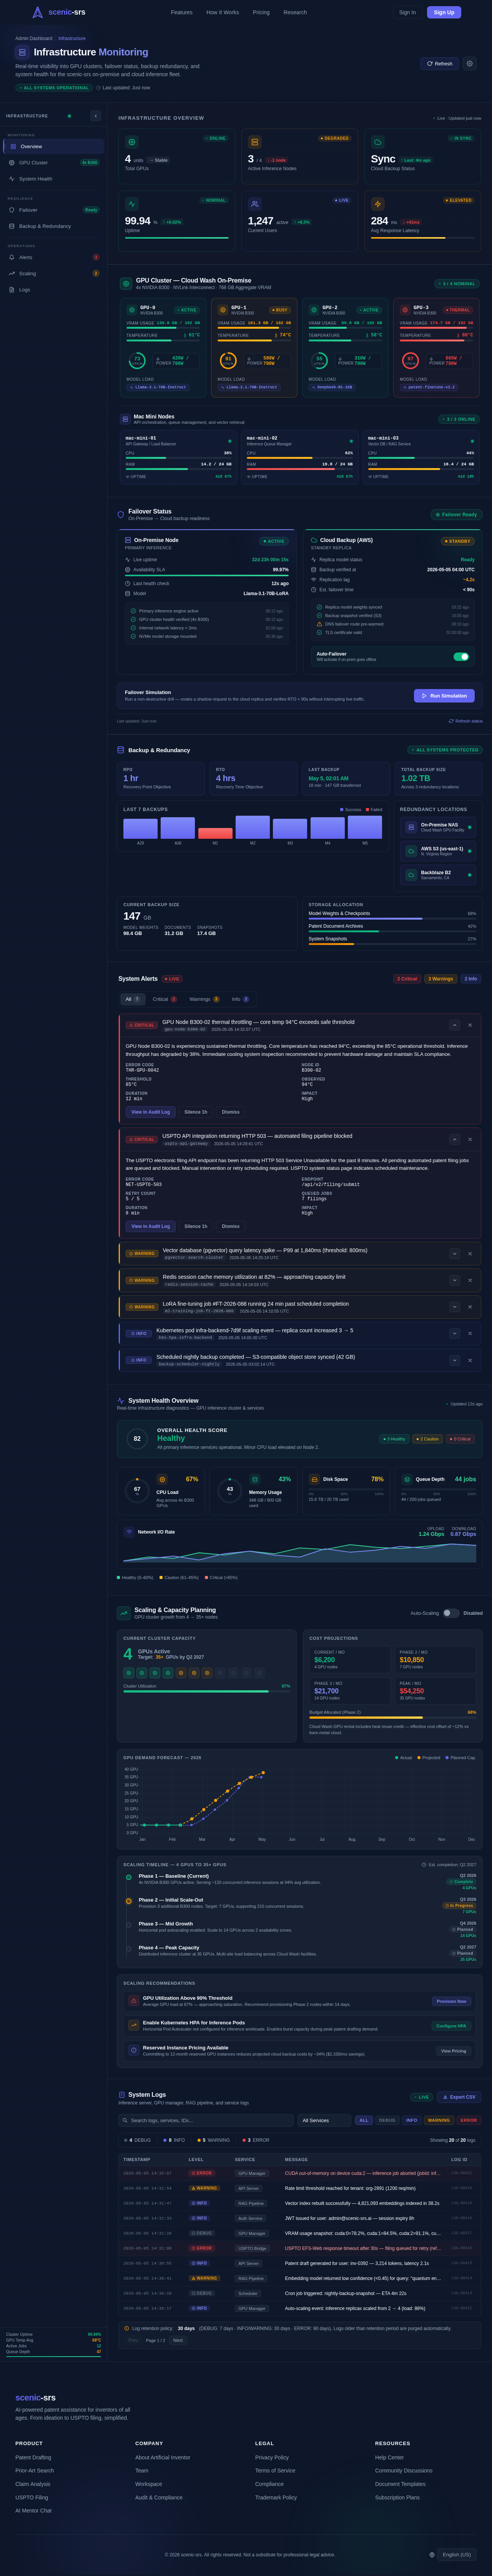
Task: Toggle the Auto-Failover switch
Action: click(461, 657)
